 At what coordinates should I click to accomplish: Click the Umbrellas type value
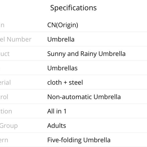pos(62,68)
